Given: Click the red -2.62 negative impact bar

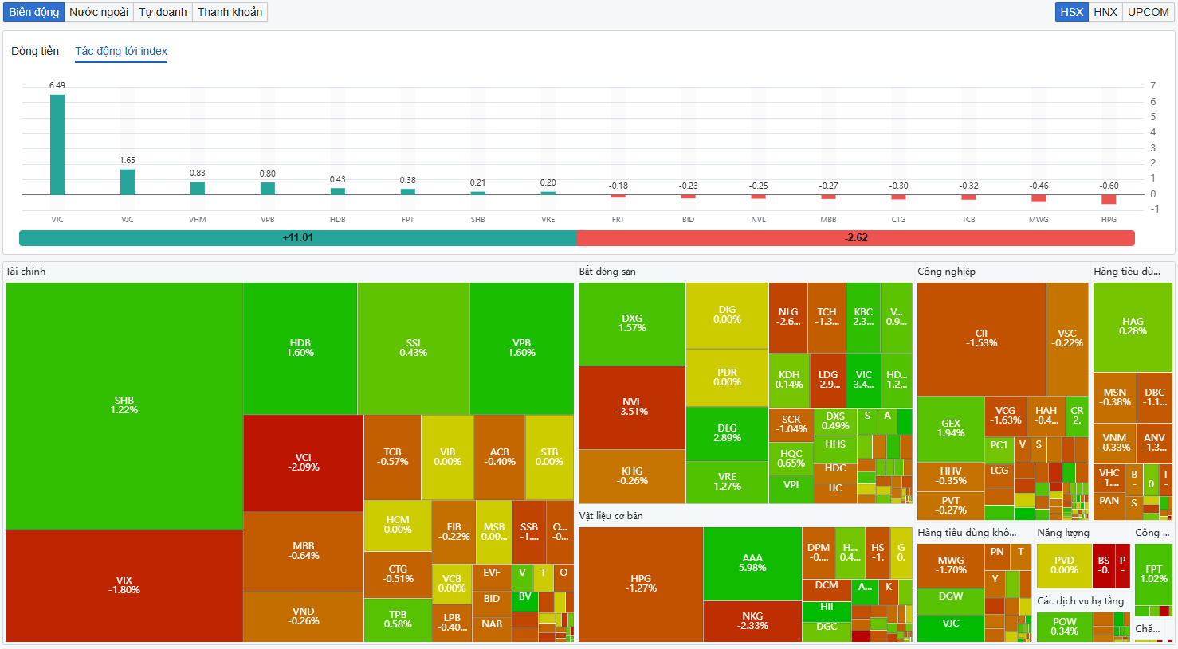Looking at the screenshot, I should pyautogui.click(x=856, y=238).
